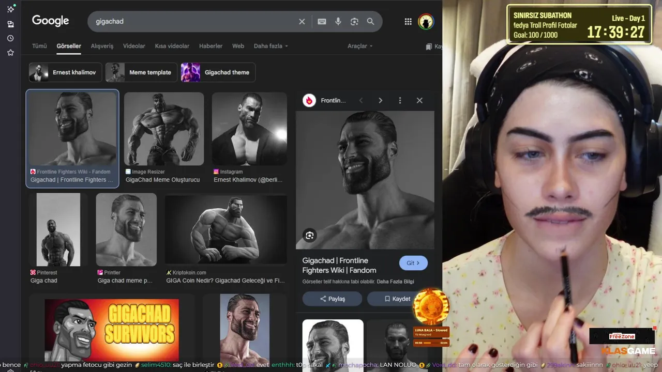The image size is (662, 372).
Task: Click the Image Resizer source label
Action: click(x=148, y=172)
